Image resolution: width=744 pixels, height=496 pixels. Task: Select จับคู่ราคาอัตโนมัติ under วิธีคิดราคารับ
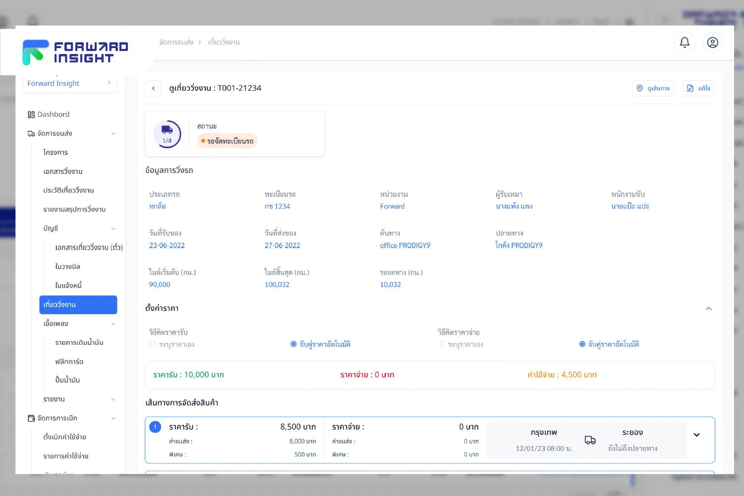click(293, 344)
